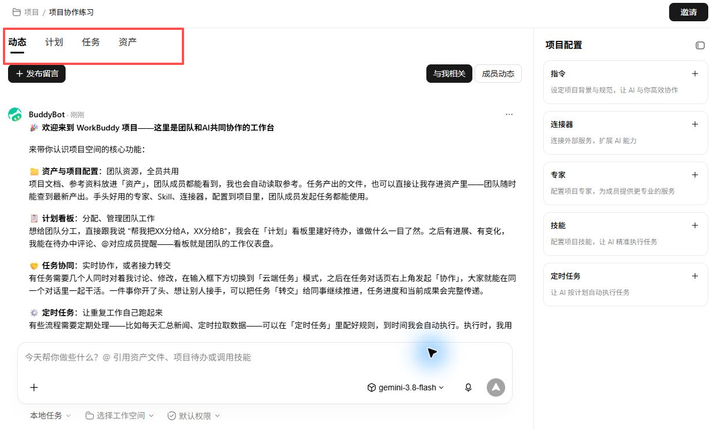
Task: Switch to the 计划 tab
Action: (54, 42)
